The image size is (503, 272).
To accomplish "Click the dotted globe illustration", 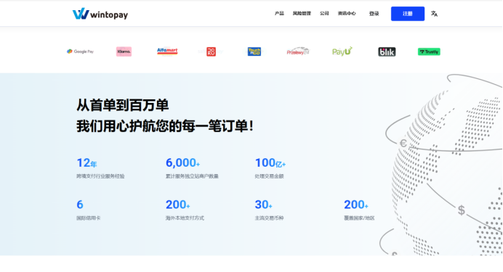I will pos(446,166).
